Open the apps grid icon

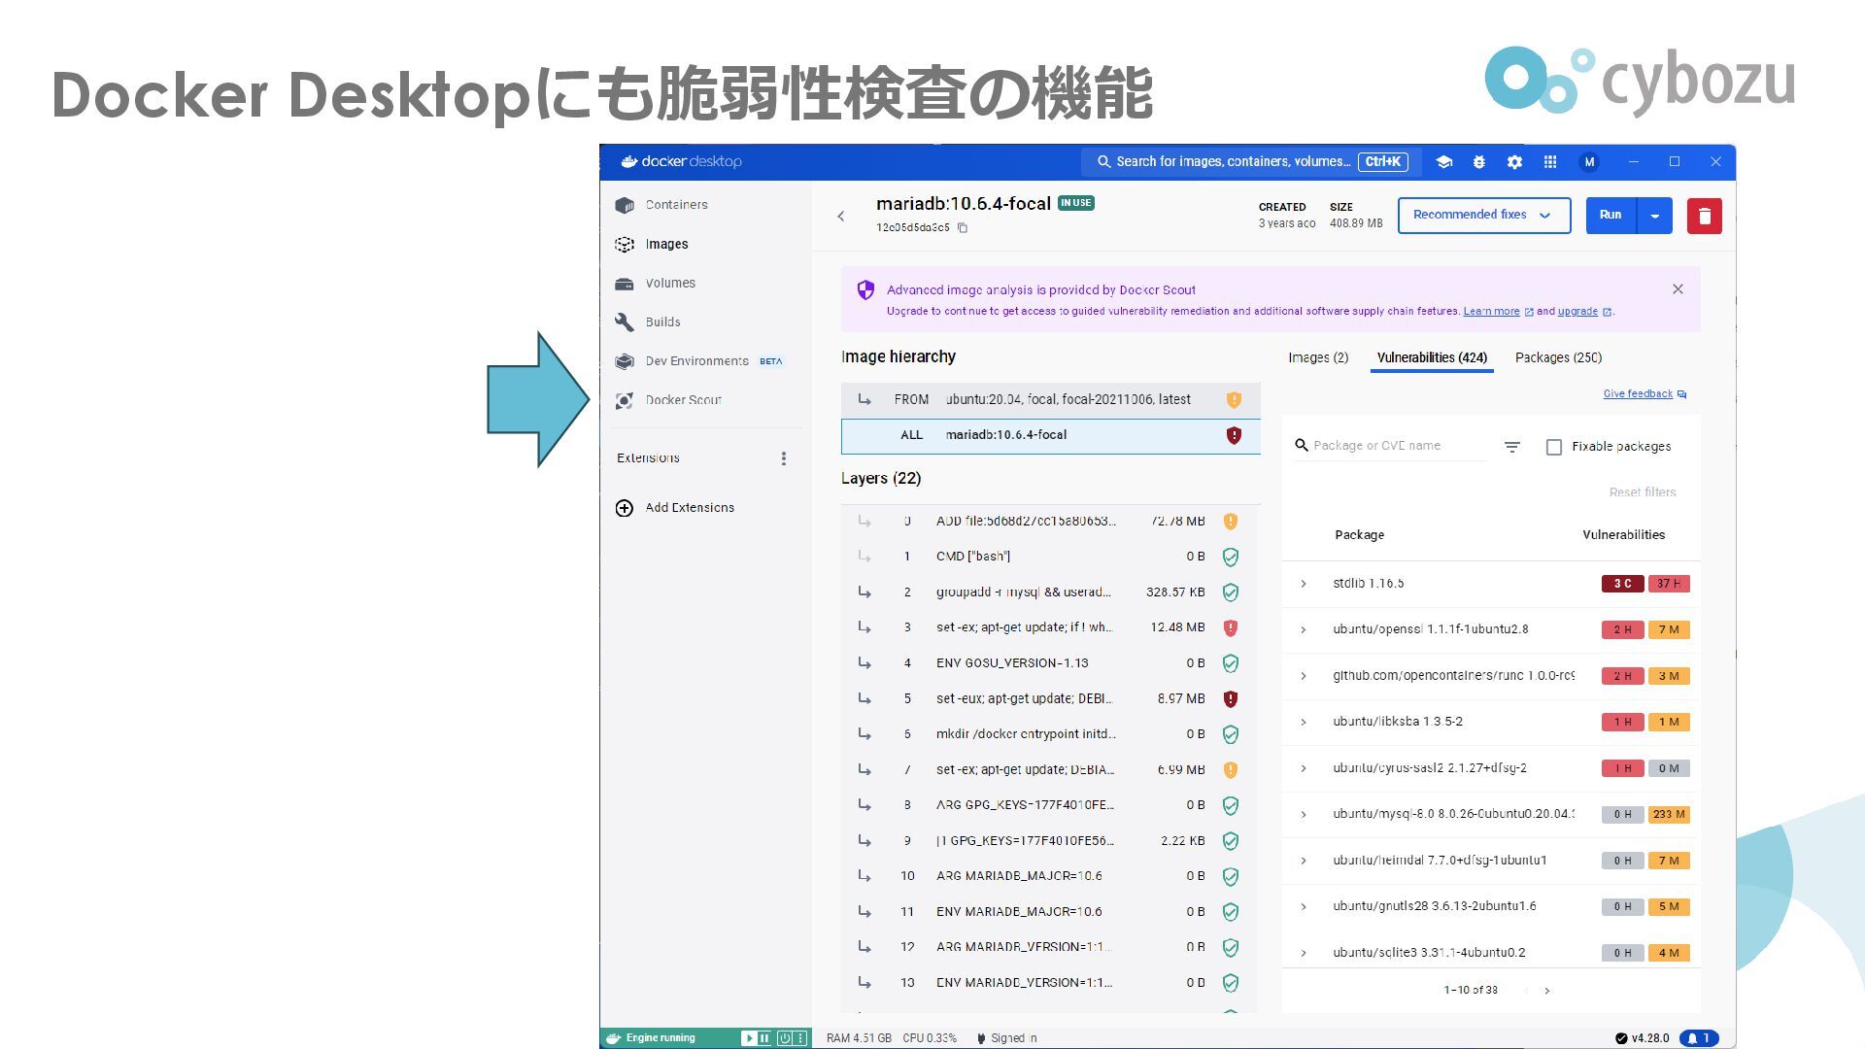tap(1550, 162)
